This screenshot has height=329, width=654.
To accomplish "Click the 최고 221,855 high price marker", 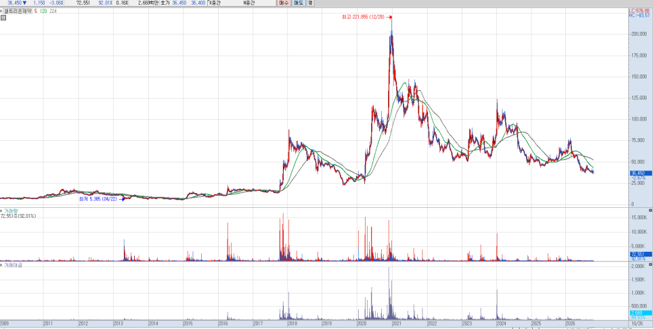I will click(x=364, y=17).
